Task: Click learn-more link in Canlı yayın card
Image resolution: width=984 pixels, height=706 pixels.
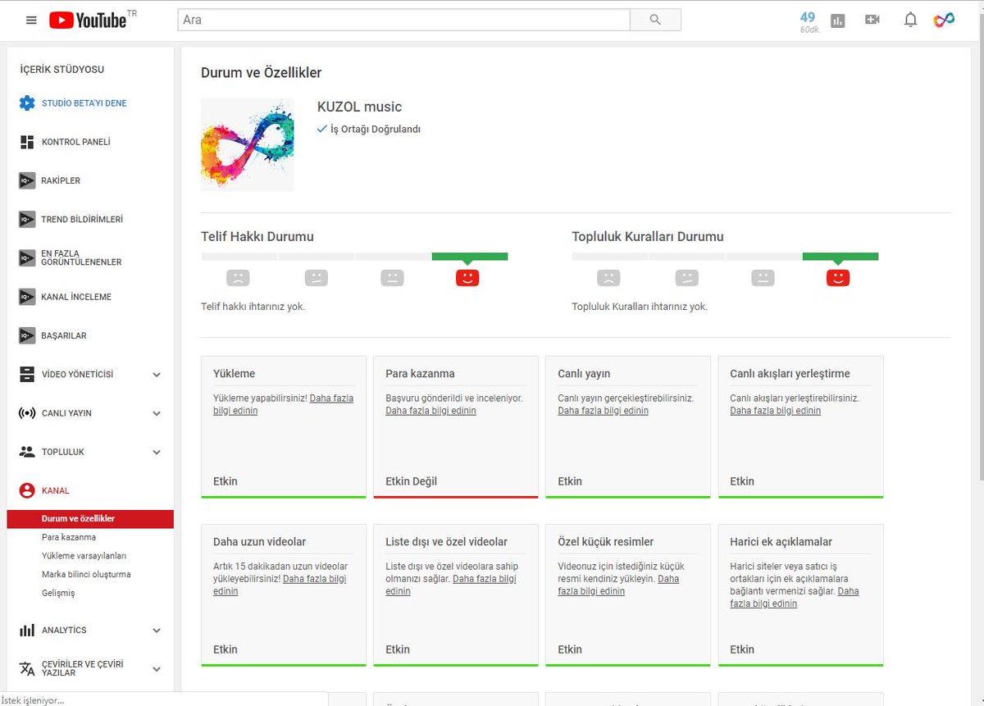Action: click(x=603, y=410)
